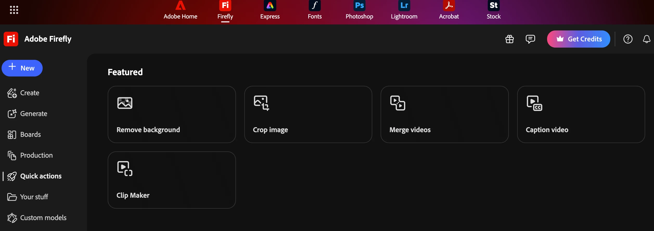Open the Caption video card

(x=581, y=114)
